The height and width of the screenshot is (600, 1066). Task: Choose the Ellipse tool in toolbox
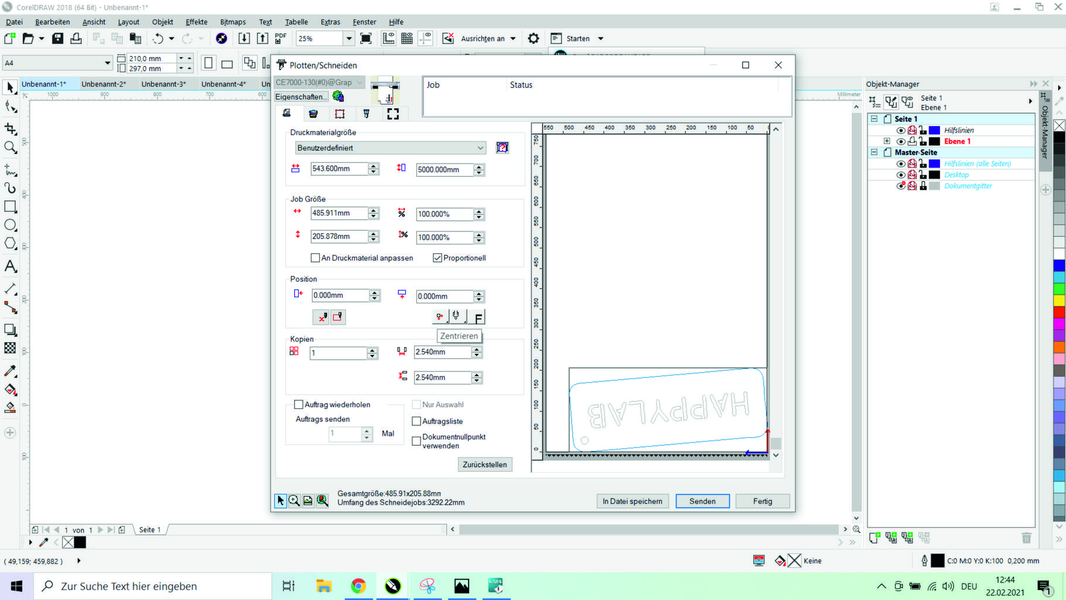click(10, 226)
